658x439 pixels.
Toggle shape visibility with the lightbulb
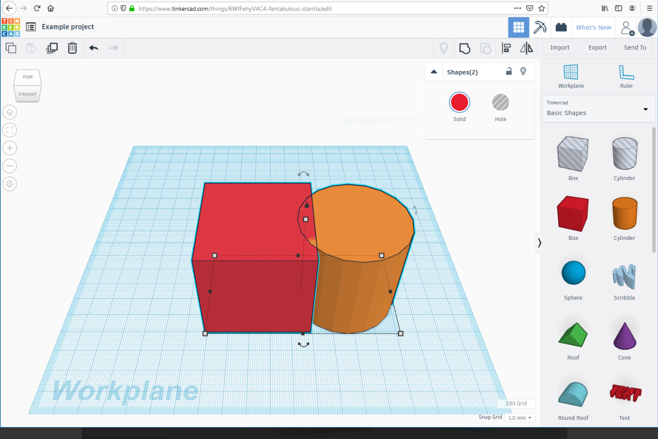click(x=523, y=71)
